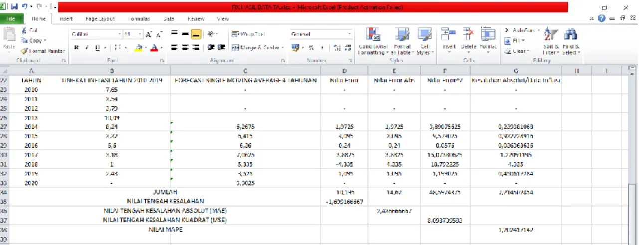
Task: Select the TAHUN header cell
Action: point(31,80)
